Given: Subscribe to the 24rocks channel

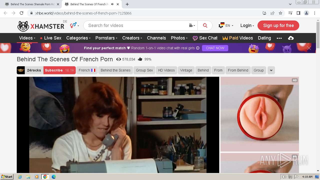Looking at the screenshot, I should click(59, 70).
